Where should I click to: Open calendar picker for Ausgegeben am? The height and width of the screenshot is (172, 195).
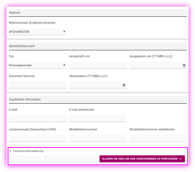coord(184,65)
